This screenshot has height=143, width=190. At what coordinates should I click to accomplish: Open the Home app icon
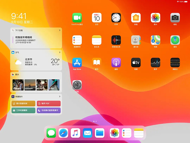(x=136, y=17)
